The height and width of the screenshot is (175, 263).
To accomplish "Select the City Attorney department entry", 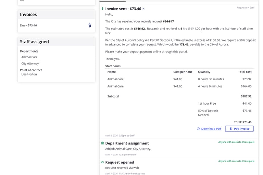I will [30, 63].
